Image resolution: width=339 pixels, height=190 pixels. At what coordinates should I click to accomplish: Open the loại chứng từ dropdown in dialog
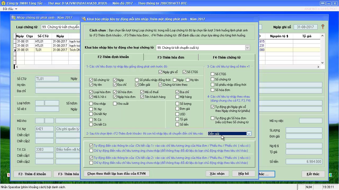pos(247,48)
